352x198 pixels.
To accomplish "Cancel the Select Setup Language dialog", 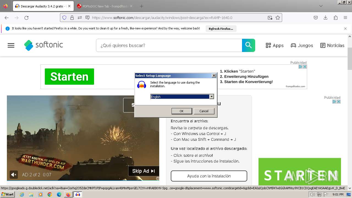I will coord(204,111).
